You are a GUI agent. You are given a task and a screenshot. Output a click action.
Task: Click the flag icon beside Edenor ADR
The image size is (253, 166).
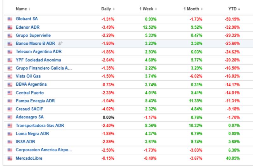coord(10,27)
